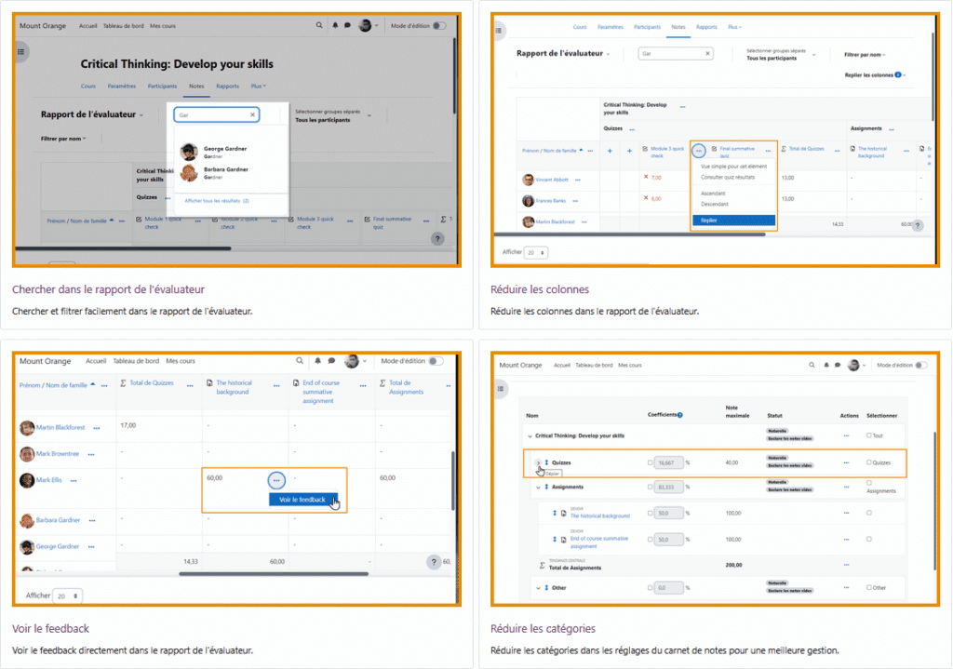Toggle the Mode d'édition switch
The width and height of the screenshot is (953, 669).
tap(439, 25)
